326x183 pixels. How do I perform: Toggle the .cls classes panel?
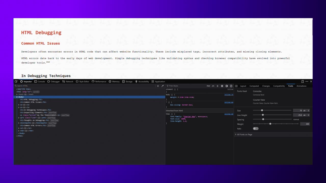(x=213, y=86)
